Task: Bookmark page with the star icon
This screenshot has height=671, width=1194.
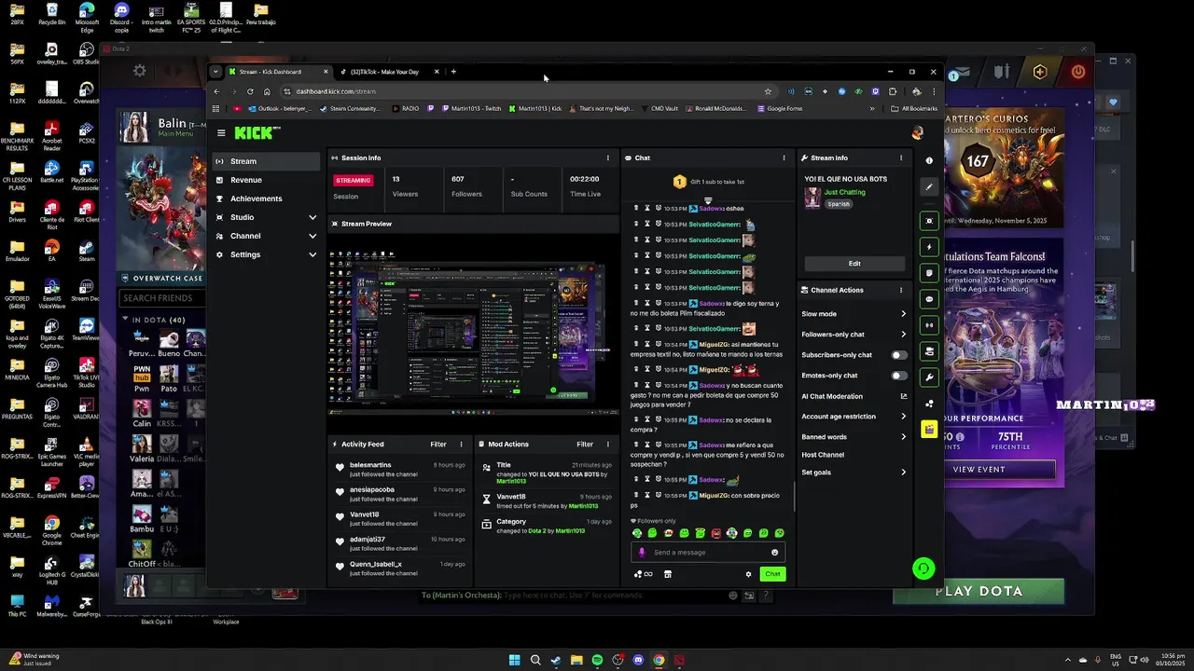Action: [768, 91]
